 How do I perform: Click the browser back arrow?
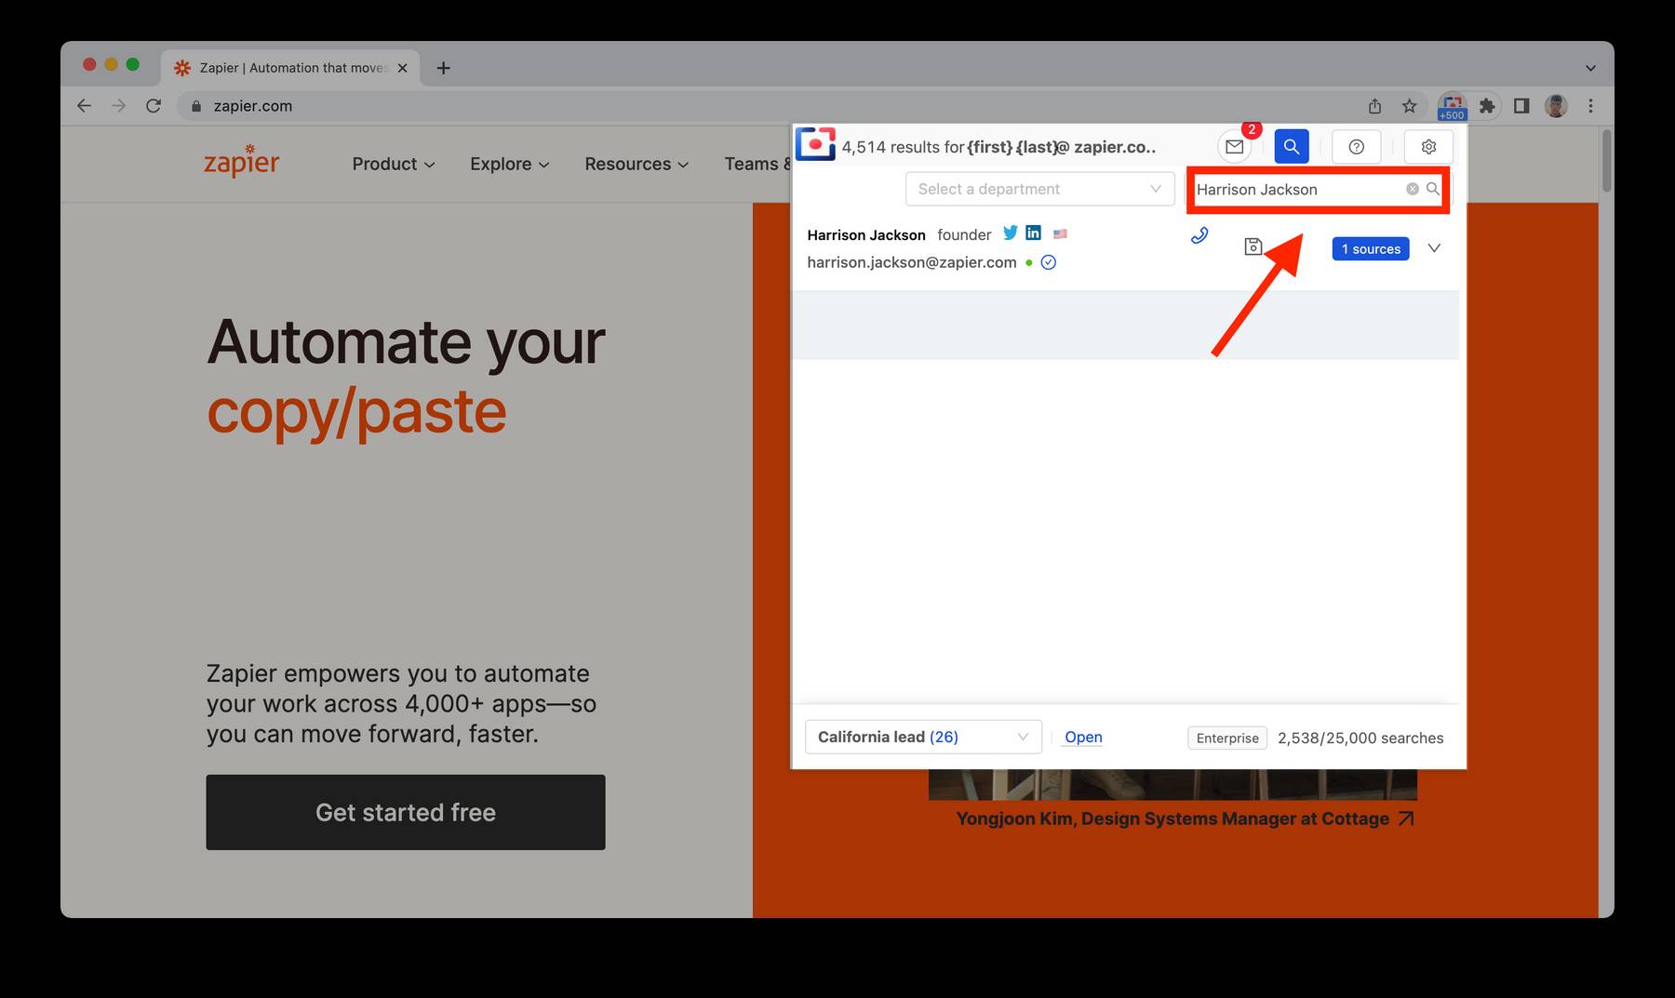click(x=84, y=106)
